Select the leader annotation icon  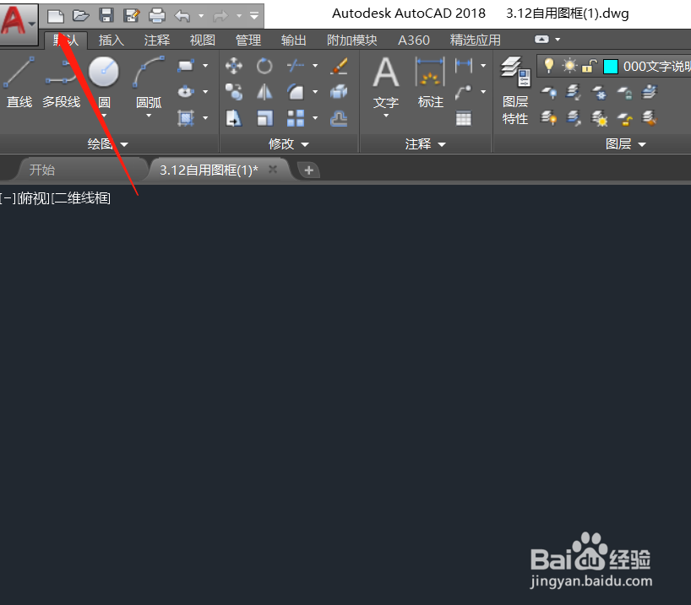point(464,92)
